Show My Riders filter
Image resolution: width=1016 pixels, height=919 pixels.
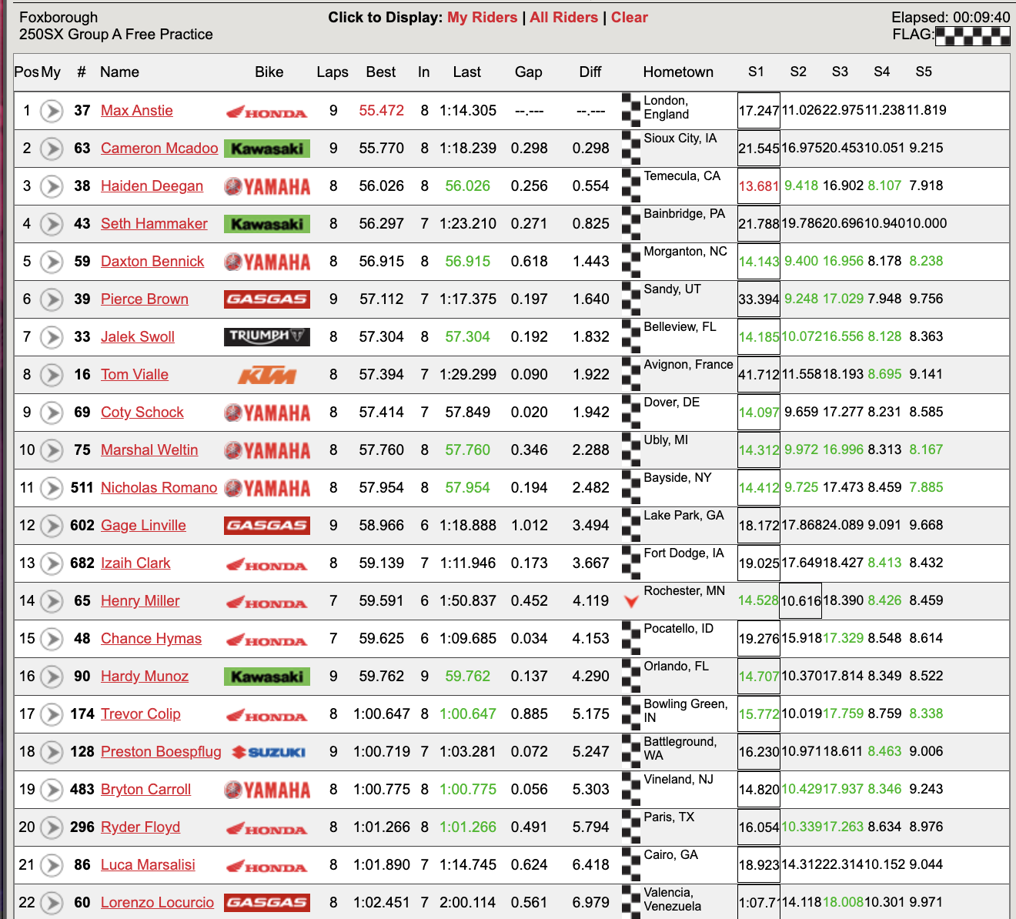[x=482, y=17]
